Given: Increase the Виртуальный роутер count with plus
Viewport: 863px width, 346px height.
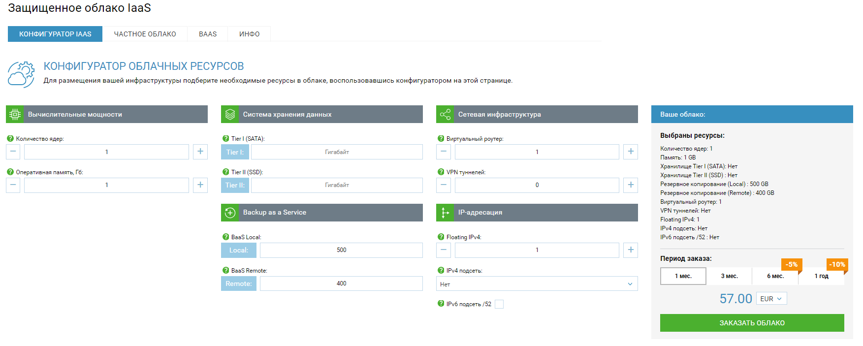Looking at the screenshot, I should coord(630,152).
